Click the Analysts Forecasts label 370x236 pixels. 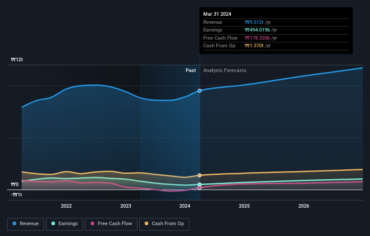(x=224, y=71)
